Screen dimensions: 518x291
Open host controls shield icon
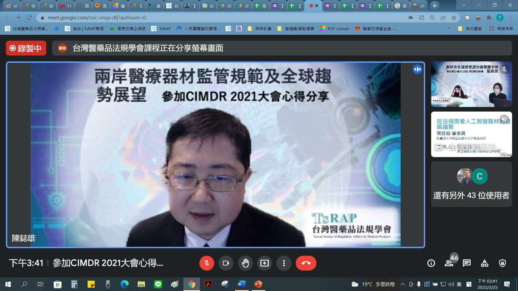click(502, 263)
